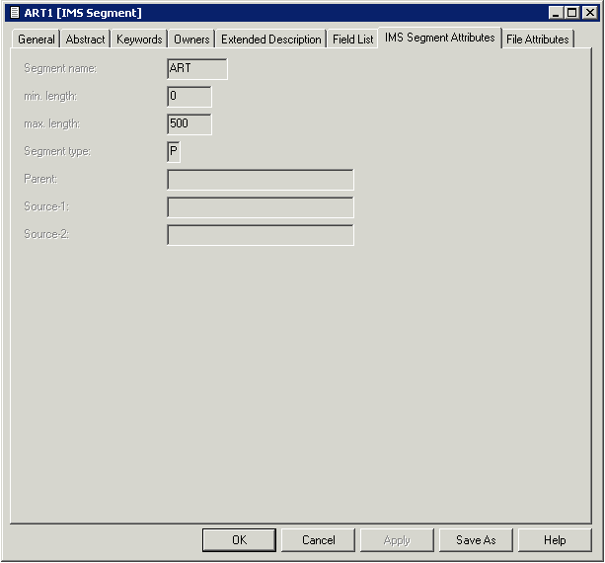Click the max. length field

click(x=189, y=124)
